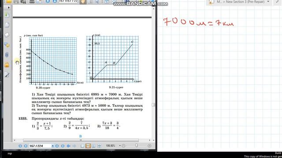Switch to Continuous facing layout
The image size is (282, 158).
tap(99, 146)
